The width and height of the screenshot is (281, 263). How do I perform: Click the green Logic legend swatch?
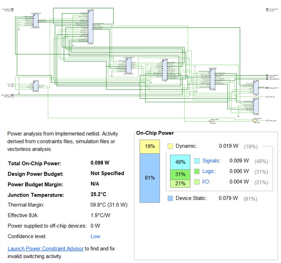197,172
